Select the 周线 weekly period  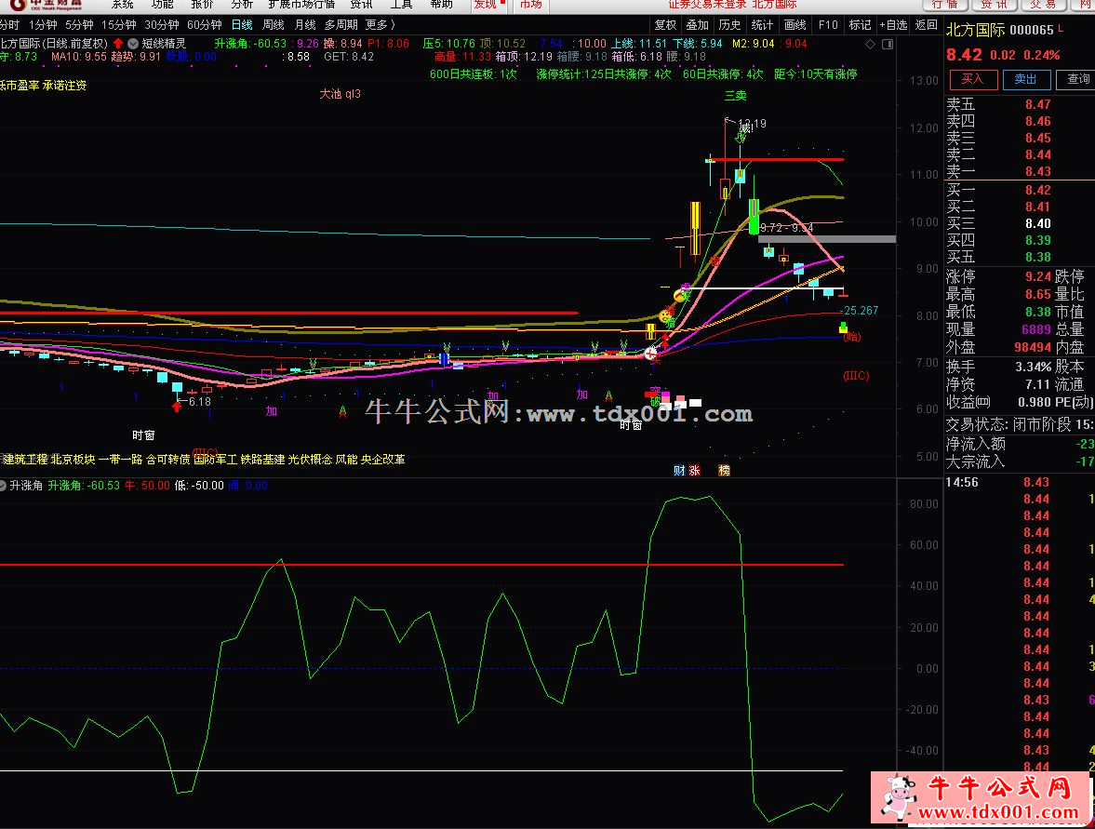click(x=273, y=24)
